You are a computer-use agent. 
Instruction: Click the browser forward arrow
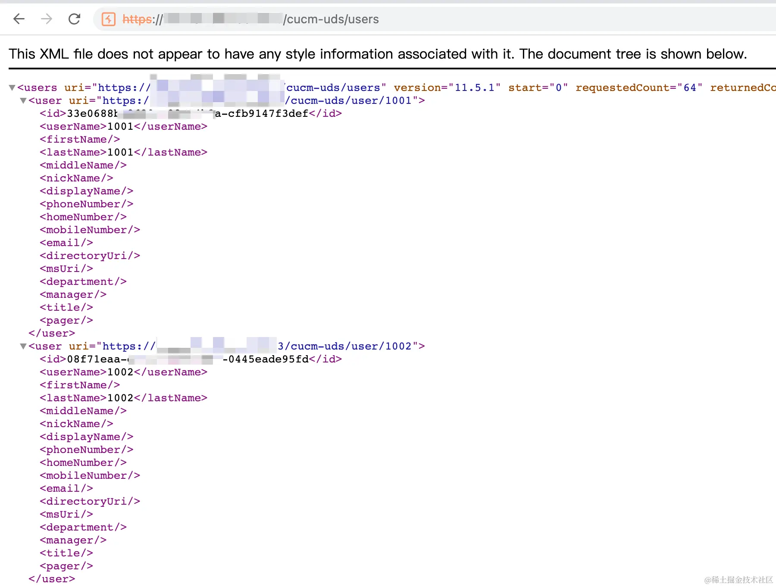pyautogui.click(x=47, y=19)
